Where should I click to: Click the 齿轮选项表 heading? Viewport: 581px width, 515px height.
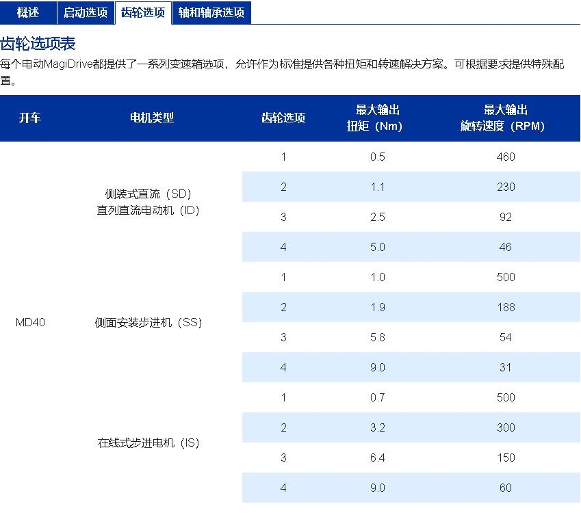point(38,43)
